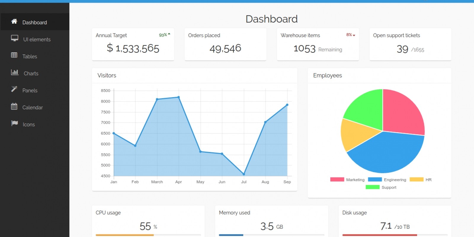Click the Annual Target amount

133,48
